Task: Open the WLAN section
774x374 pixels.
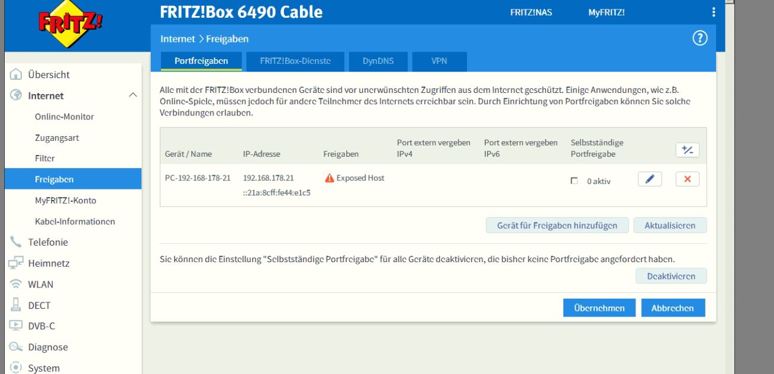Action: [x=40, y=284]
